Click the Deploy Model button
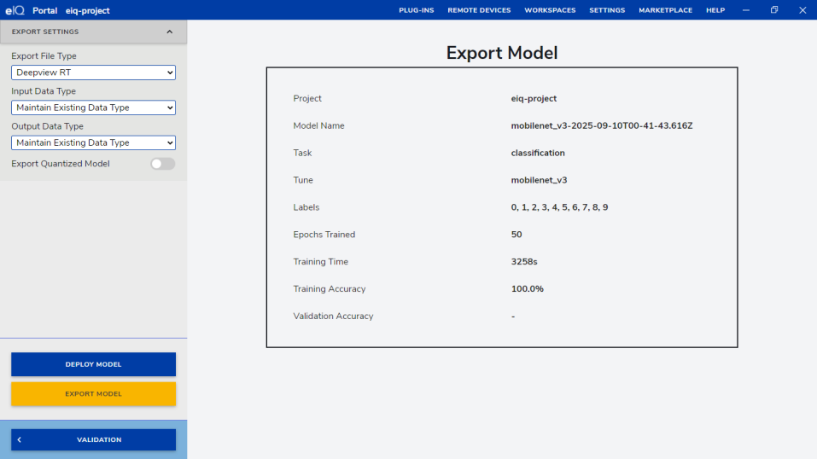 (x=93, y=364)
